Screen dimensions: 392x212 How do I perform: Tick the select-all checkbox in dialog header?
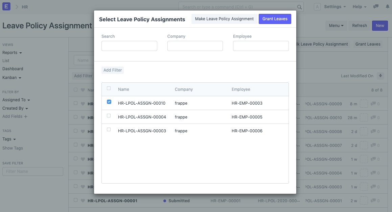pyautogui.click(x=109, y=88)
